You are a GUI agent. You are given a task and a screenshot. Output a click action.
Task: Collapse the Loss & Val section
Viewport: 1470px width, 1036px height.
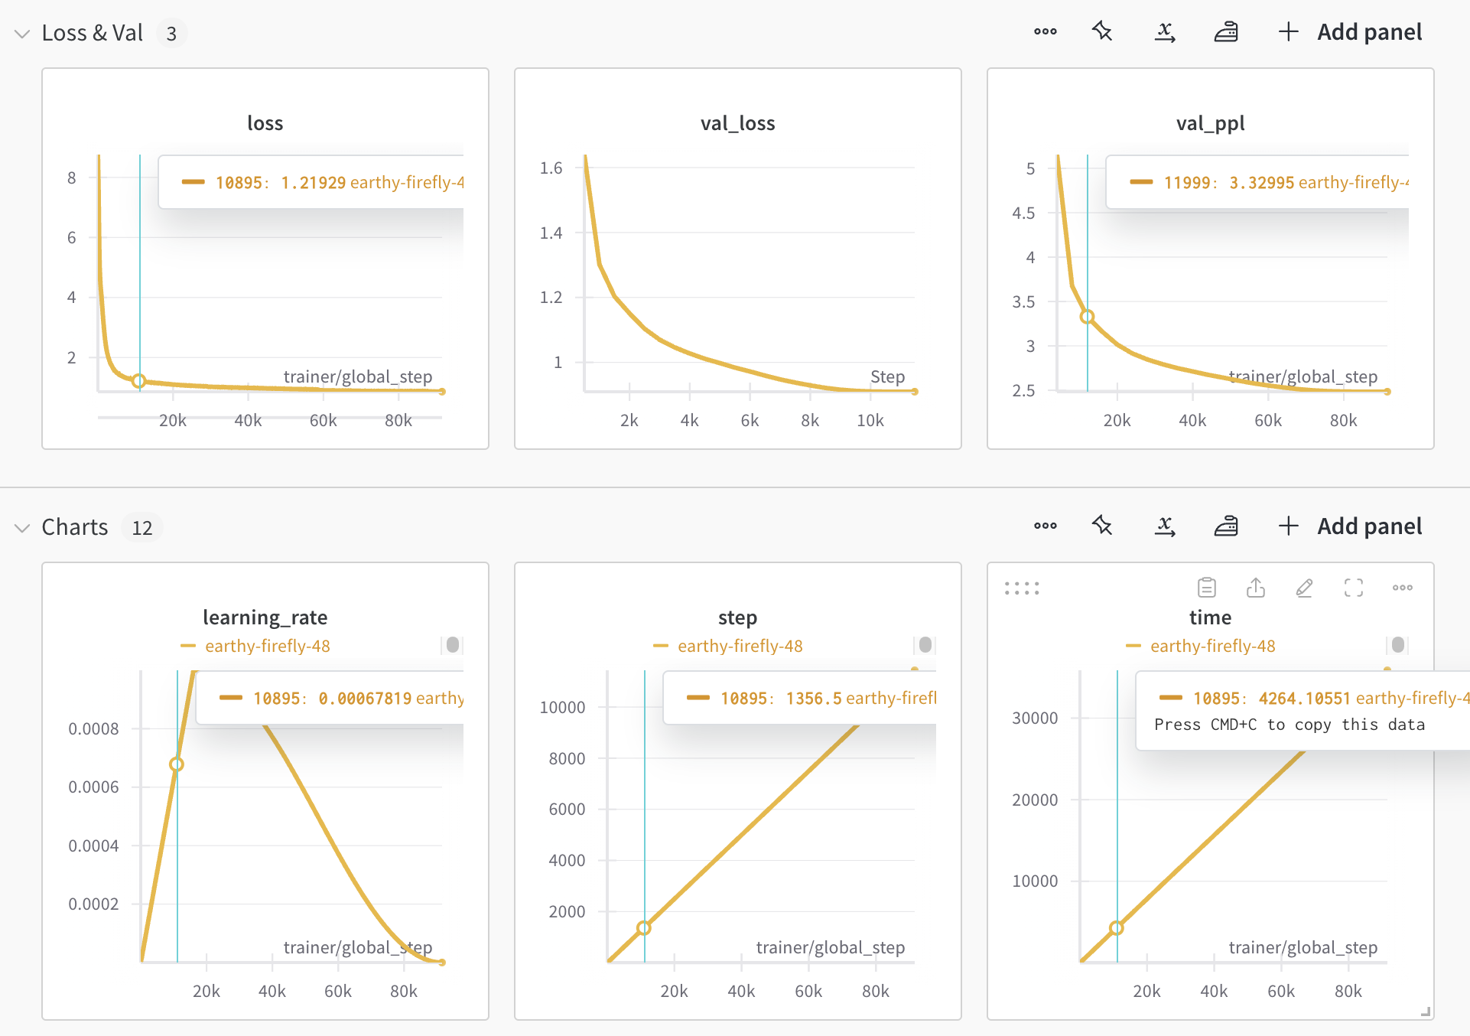tap(22, 34)
